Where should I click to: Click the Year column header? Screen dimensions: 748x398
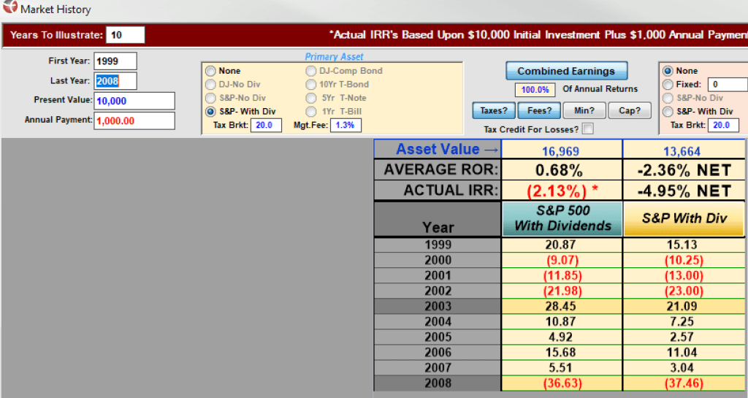pos(438,219)
